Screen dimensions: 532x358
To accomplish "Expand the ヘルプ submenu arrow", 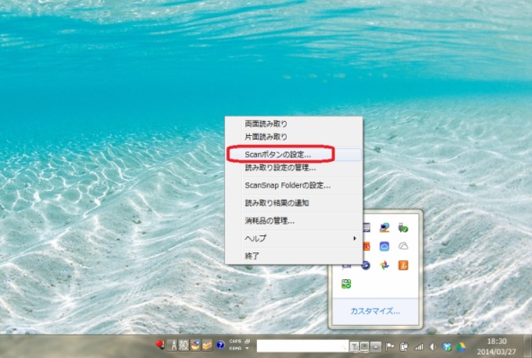I will coord(355,238).
